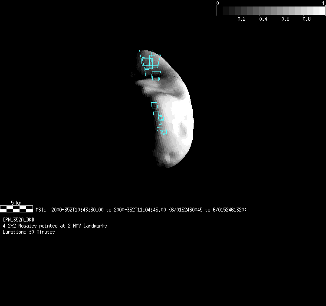Select the 0.8 tick label on the legend
The width and height of the screenshot is (326, 306).
coord(306,19)
